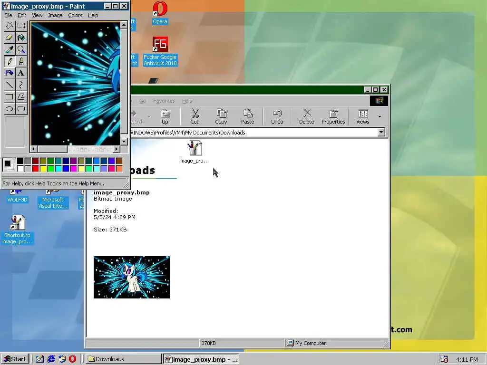
Task: Click the image preview thumbnail in Explorer
Action: [132, 277]
